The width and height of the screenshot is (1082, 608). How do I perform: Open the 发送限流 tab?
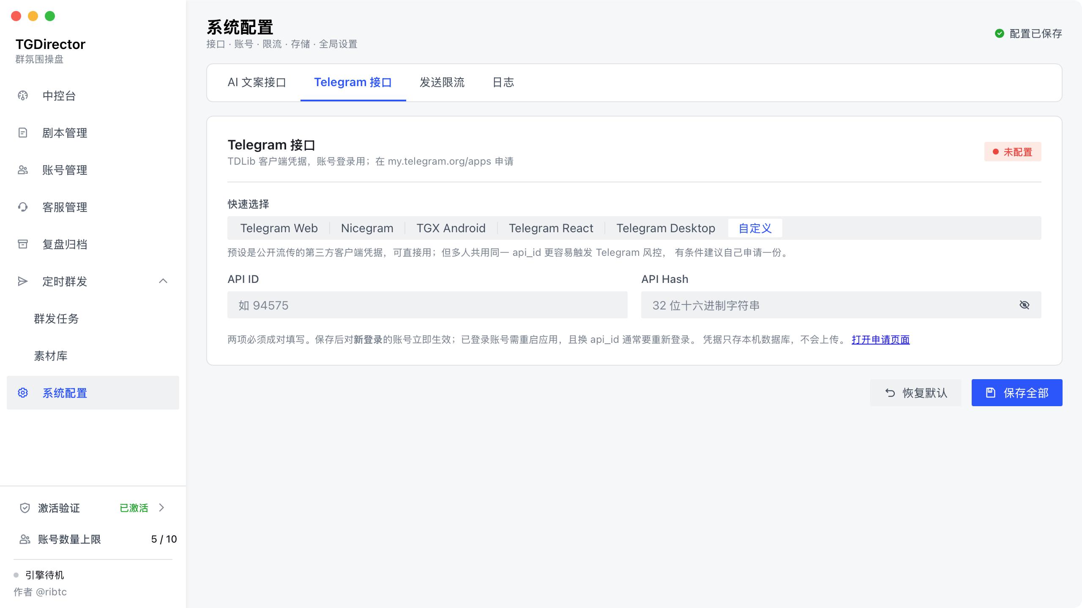point(442,82)
